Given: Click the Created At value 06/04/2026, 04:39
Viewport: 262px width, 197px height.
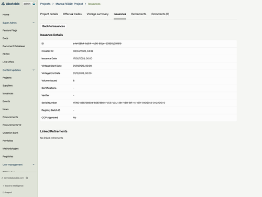Looking at the screenshot, I should [x=83, y=51].
